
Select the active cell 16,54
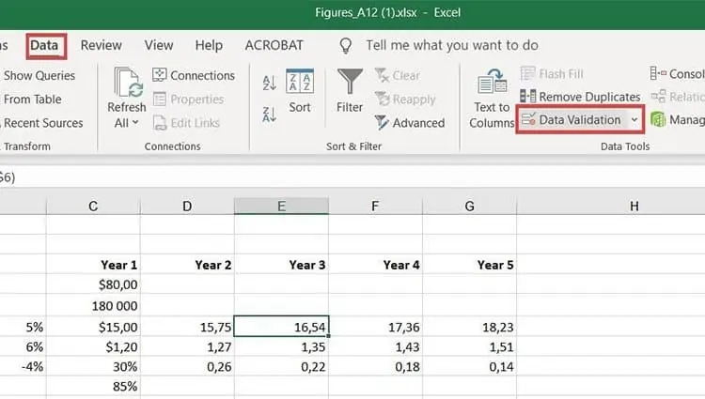281,327
